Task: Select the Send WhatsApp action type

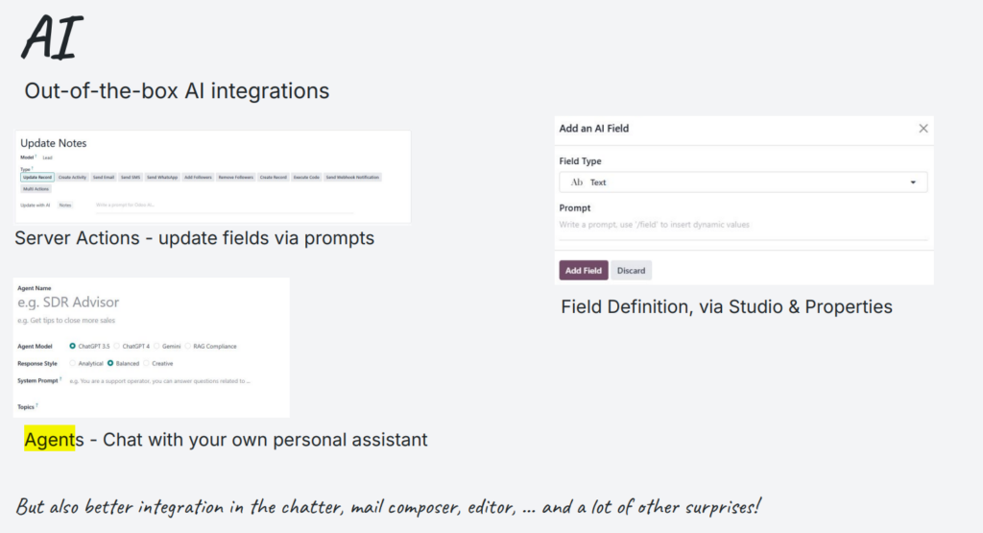Action: point(162,178)
